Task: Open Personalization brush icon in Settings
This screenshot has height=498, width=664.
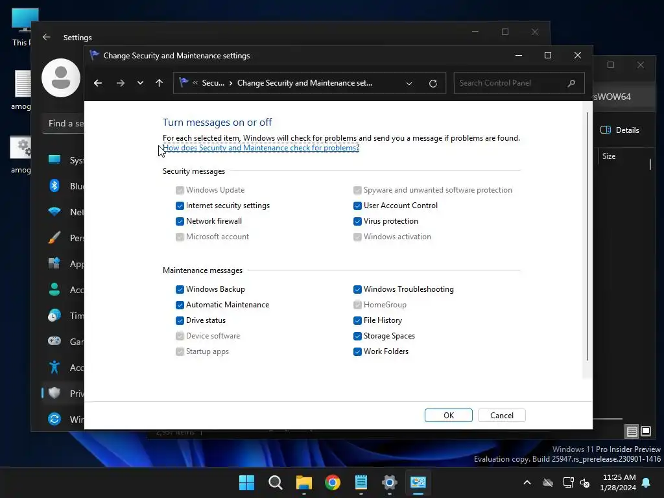Action: [x=54, y=238]
